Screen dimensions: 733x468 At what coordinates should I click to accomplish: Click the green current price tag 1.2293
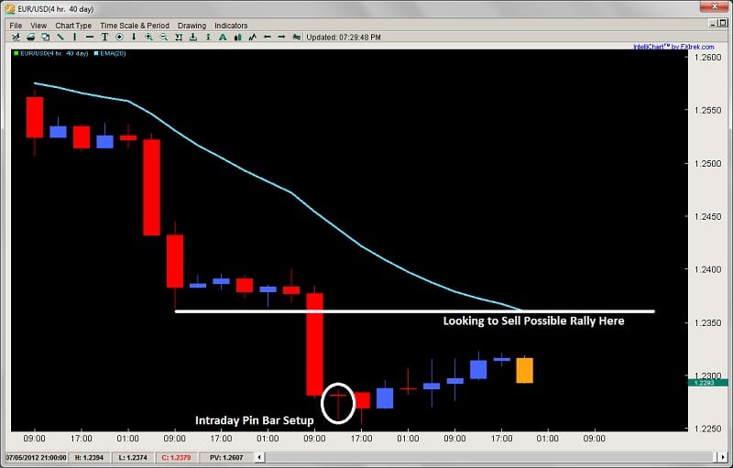707,383
